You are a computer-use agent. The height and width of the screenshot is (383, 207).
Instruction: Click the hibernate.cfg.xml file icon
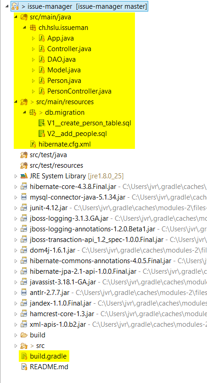[x=33, y=144]
